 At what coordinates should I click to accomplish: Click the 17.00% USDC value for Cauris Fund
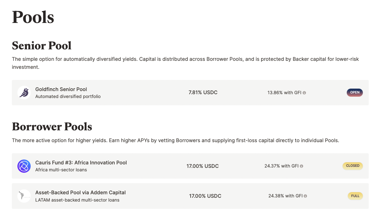203,166
